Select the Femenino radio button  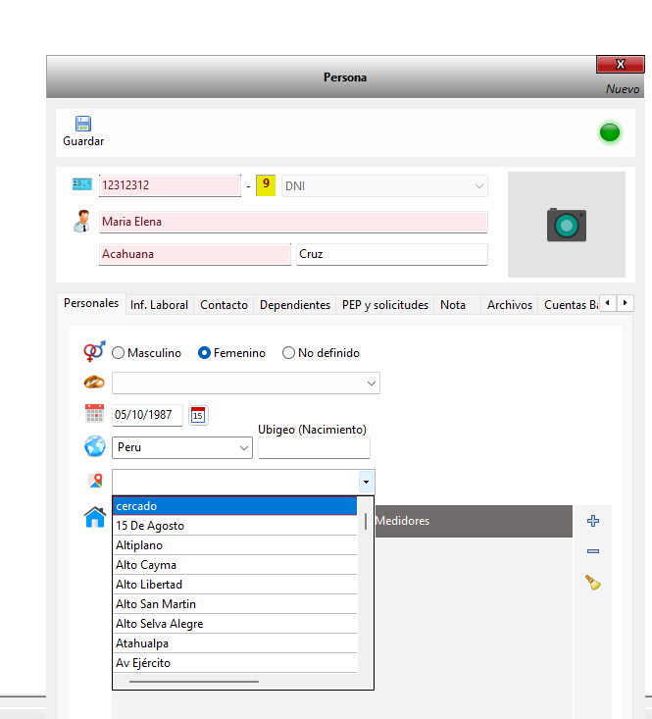click(x=205, y=353)
